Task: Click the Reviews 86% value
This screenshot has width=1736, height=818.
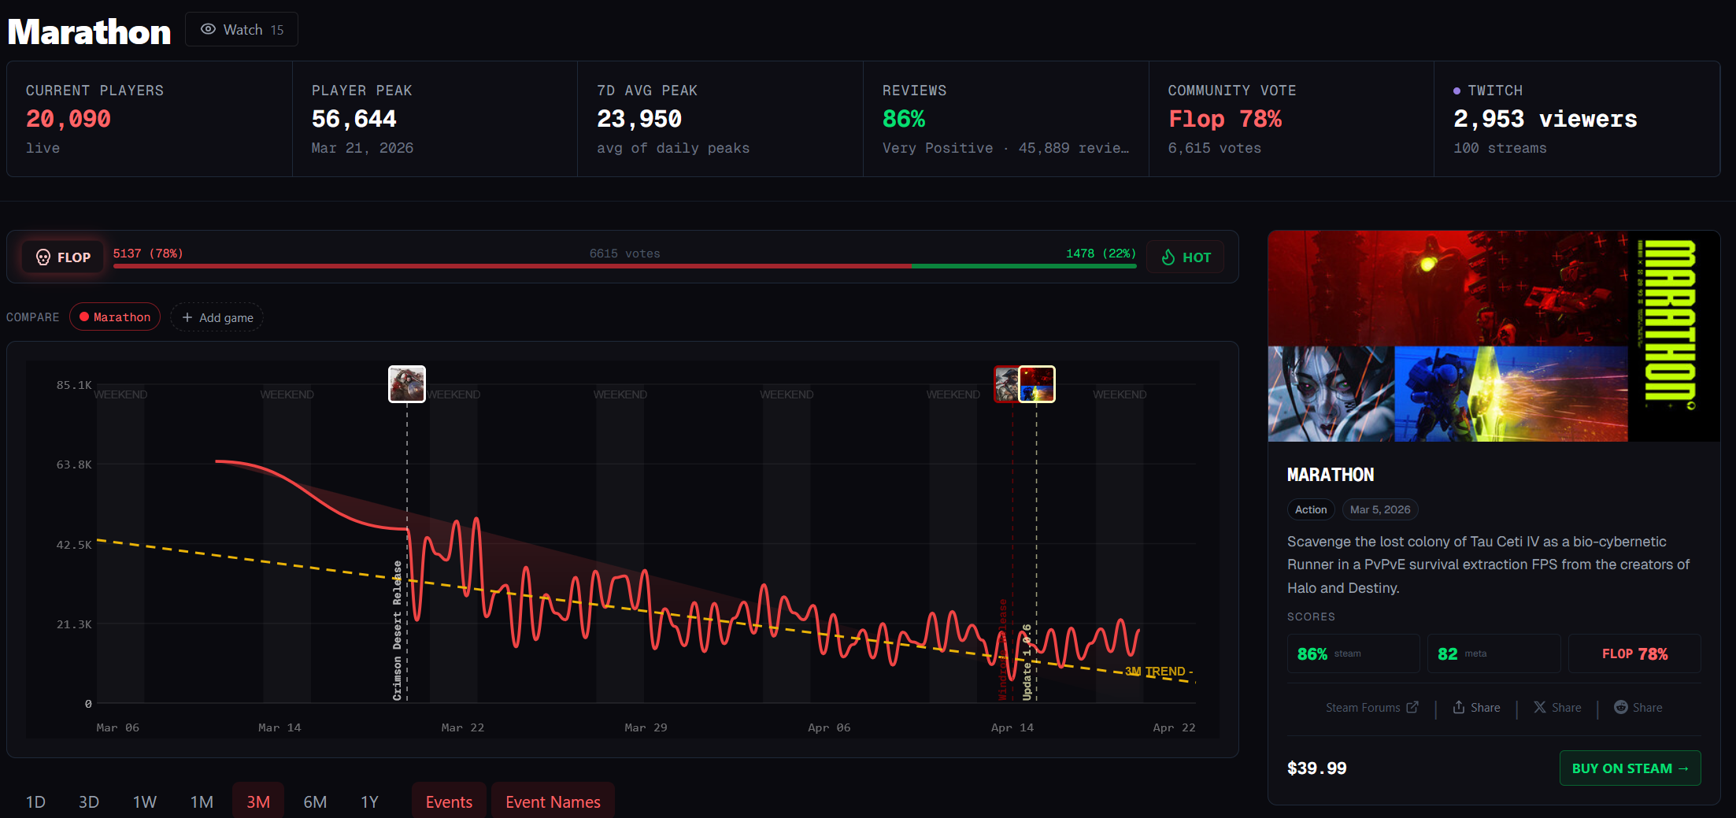Action: (904, 119)
